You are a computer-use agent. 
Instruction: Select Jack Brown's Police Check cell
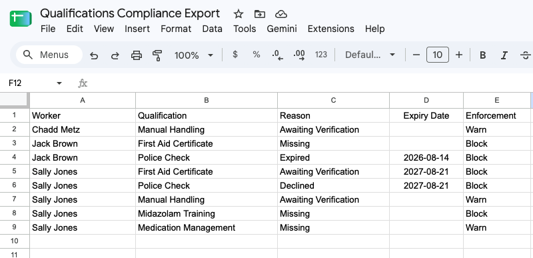(207, 158)
